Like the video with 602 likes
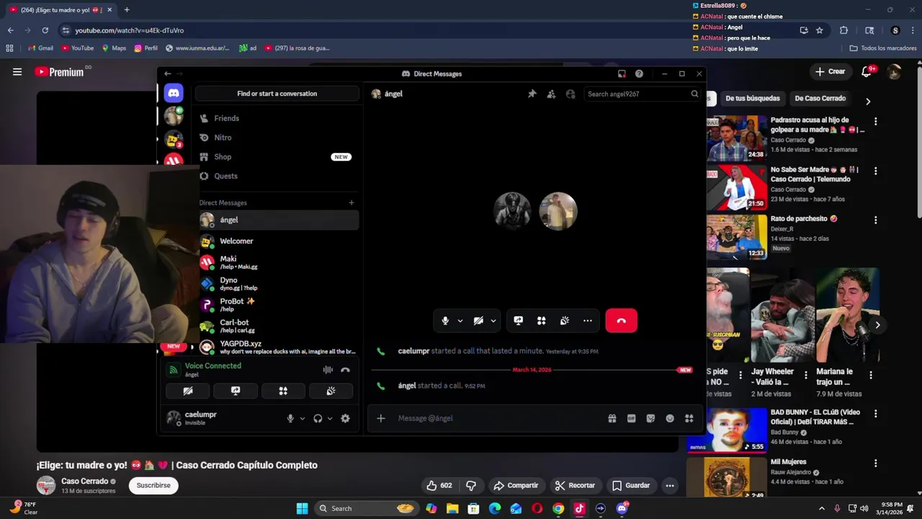This screenshot has width=922, height=519. pos(439,485)
